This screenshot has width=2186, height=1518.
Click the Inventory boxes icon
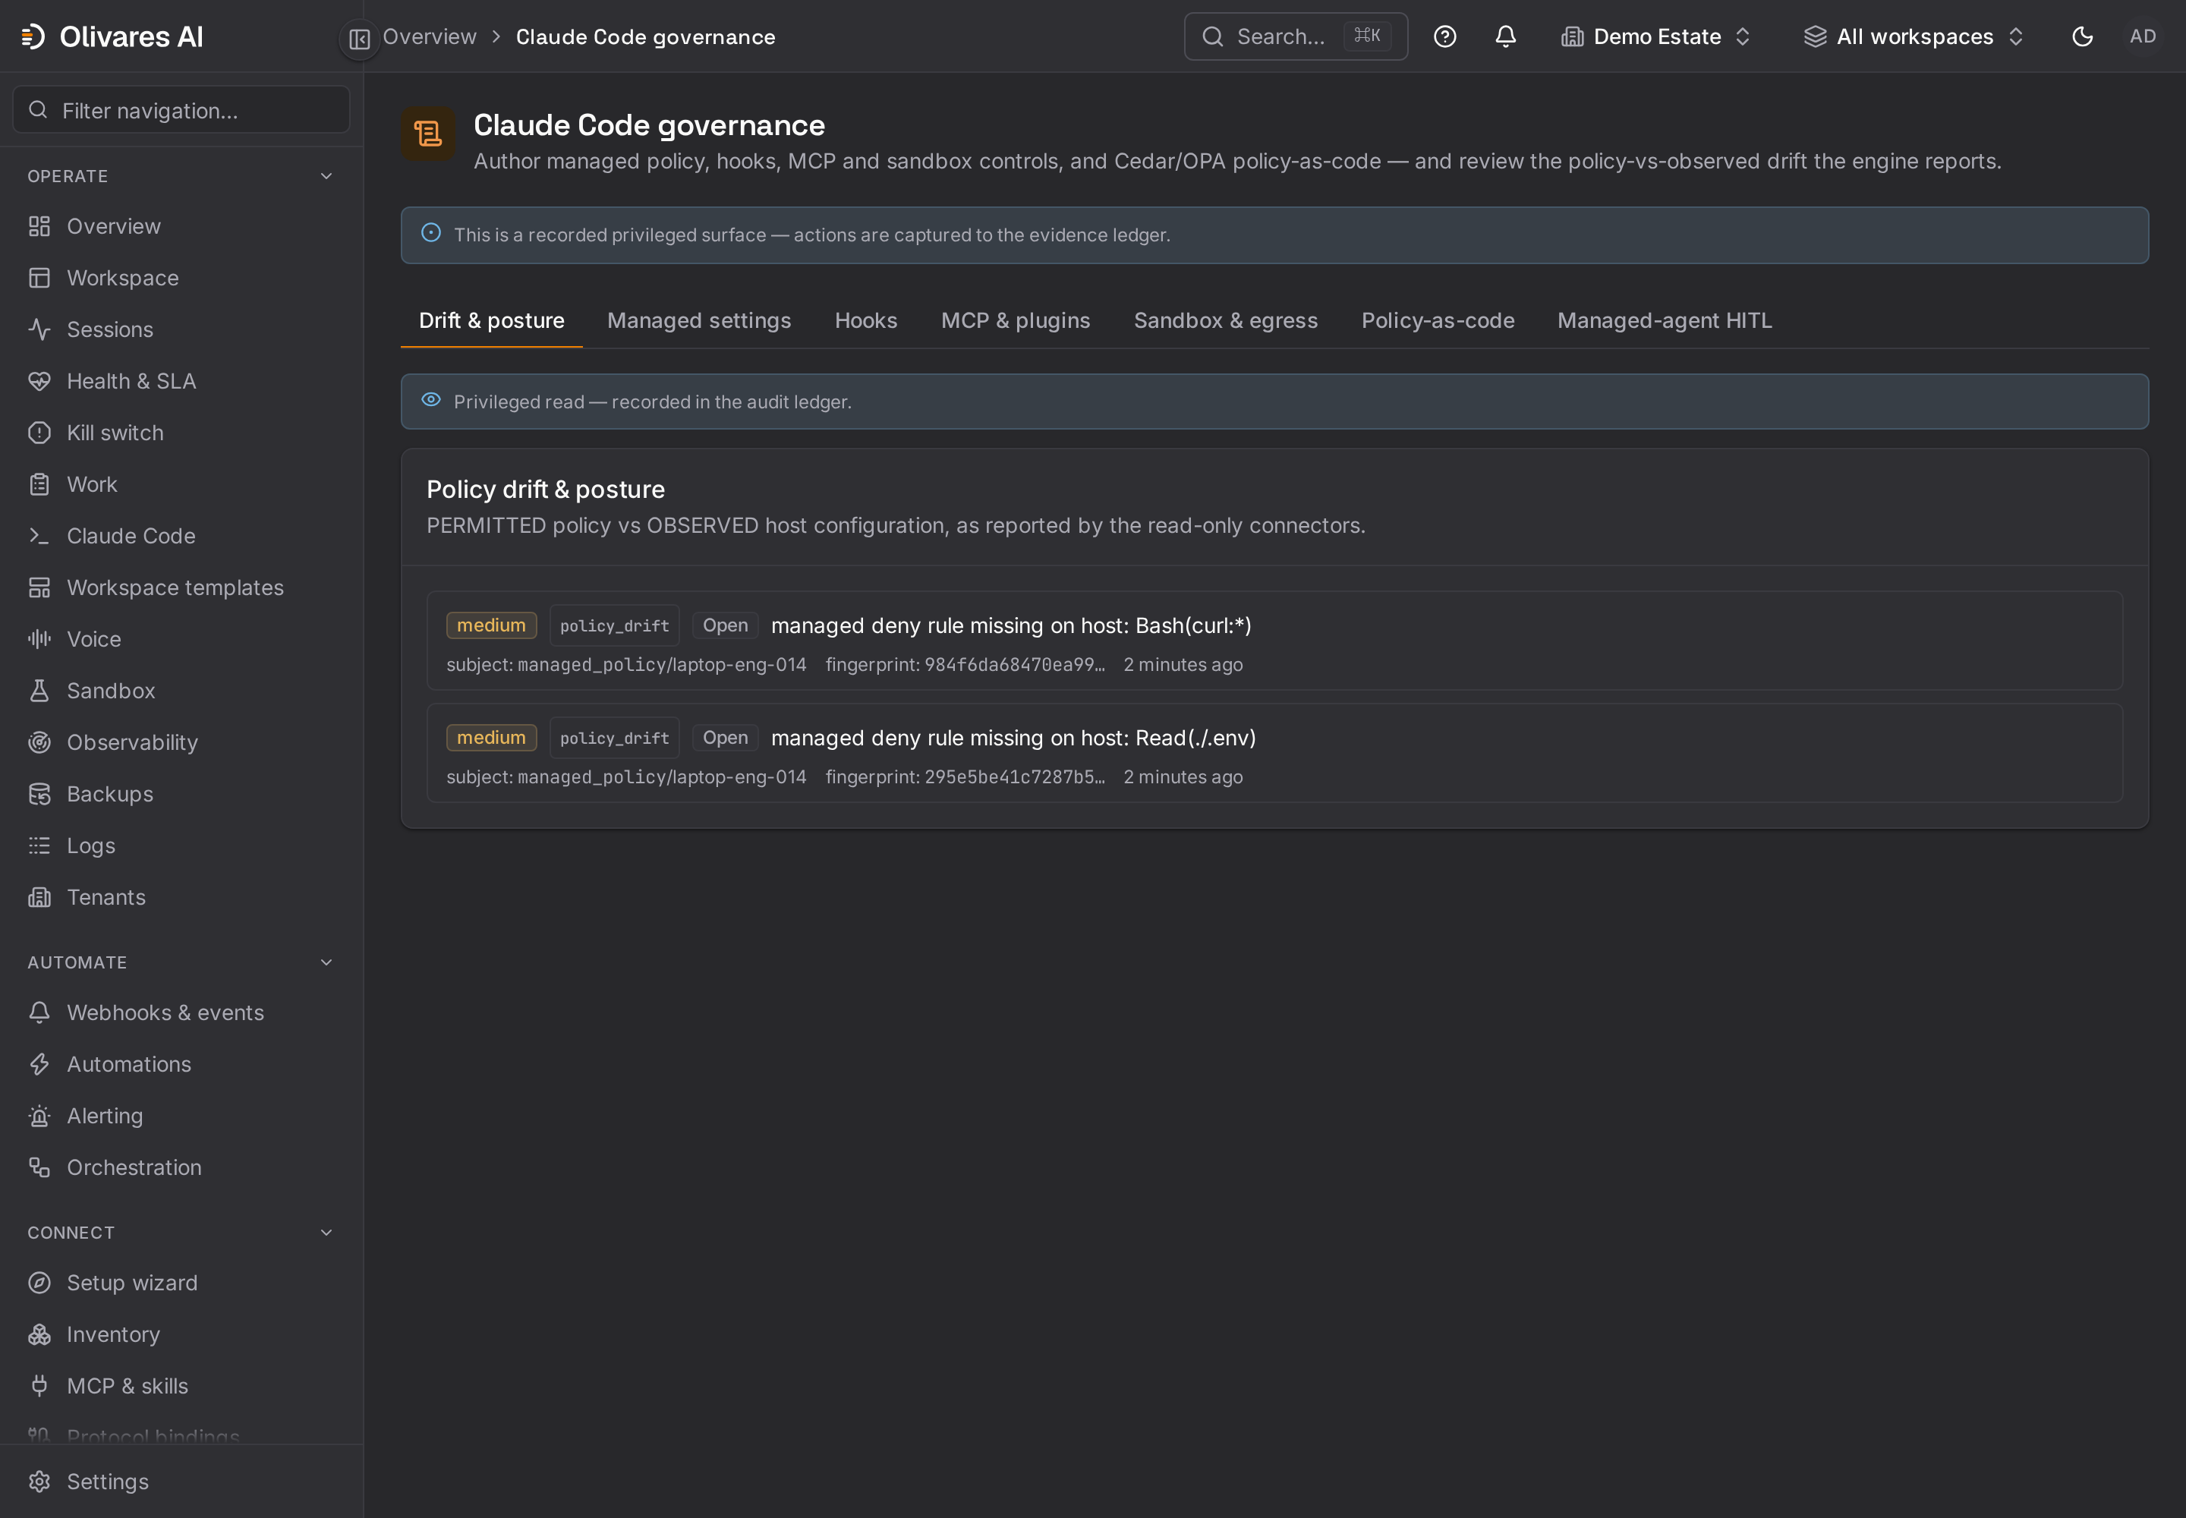tap(39, 1334)
